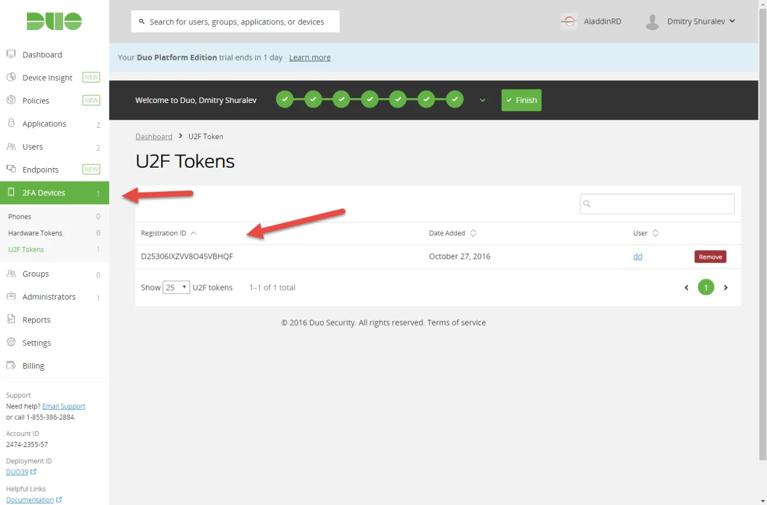This screenshot has height=505, width=767.
Task: Click the Endpoints devices icon
Action: [11, 169]
